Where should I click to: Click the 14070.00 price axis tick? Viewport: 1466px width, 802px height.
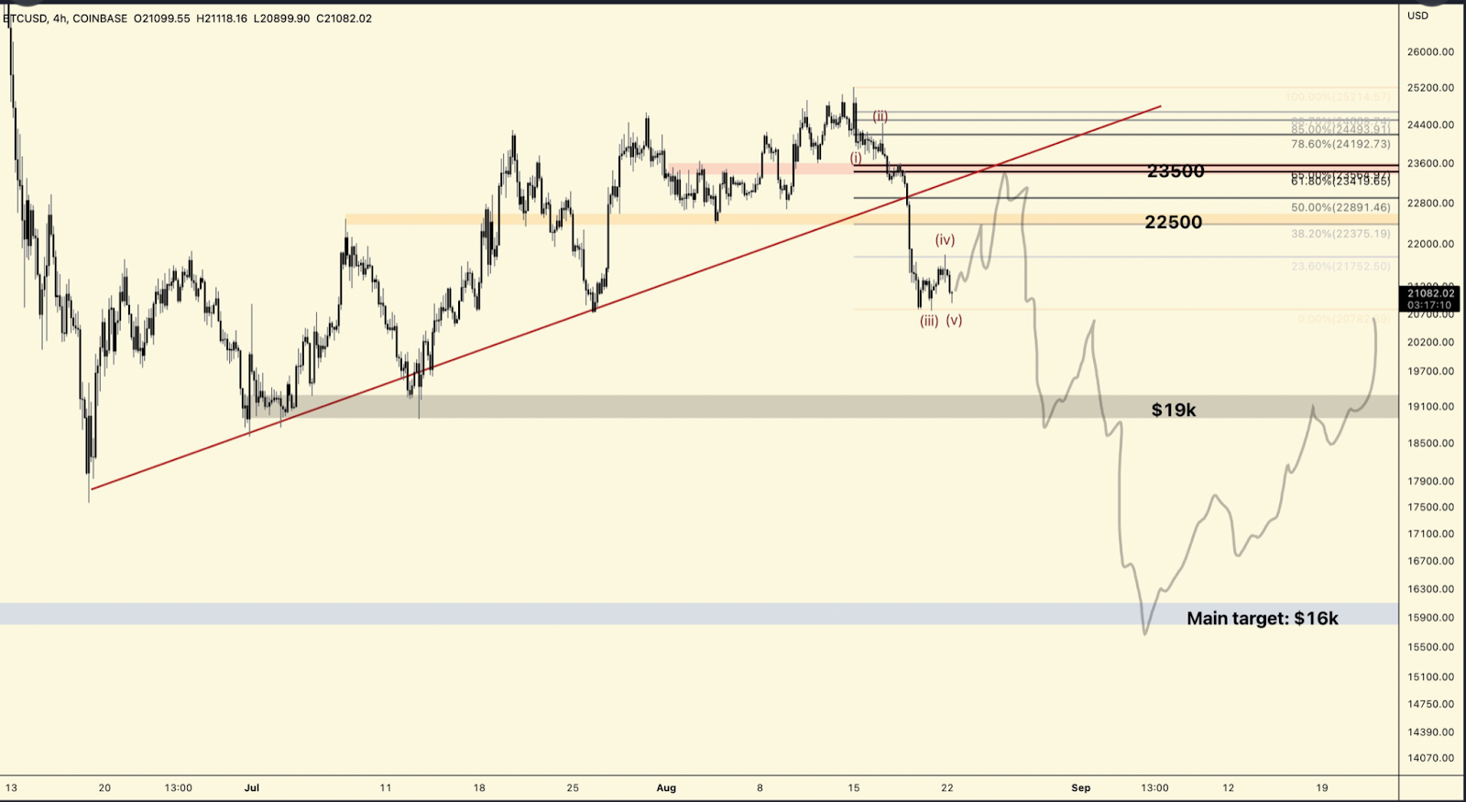[x=1430, y=759]
